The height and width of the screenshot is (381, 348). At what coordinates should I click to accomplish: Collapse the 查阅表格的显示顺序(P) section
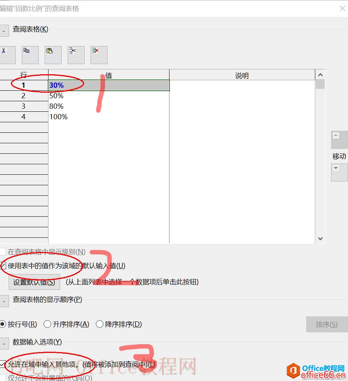4,301
